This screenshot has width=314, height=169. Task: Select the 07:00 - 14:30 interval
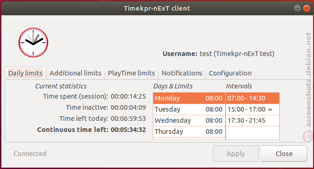coord(252,98)
